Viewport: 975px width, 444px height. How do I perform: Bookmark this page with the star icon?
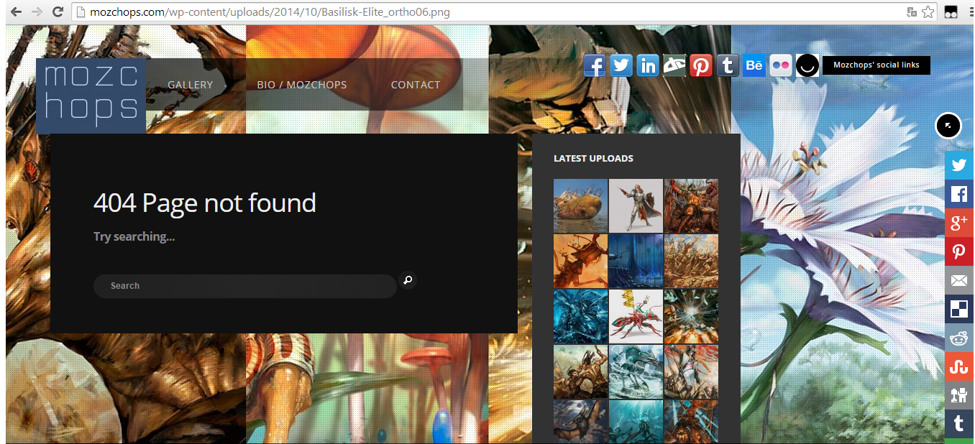tap(928, 11)
